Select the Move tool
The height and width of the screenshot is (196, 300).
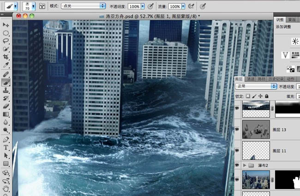6,24
